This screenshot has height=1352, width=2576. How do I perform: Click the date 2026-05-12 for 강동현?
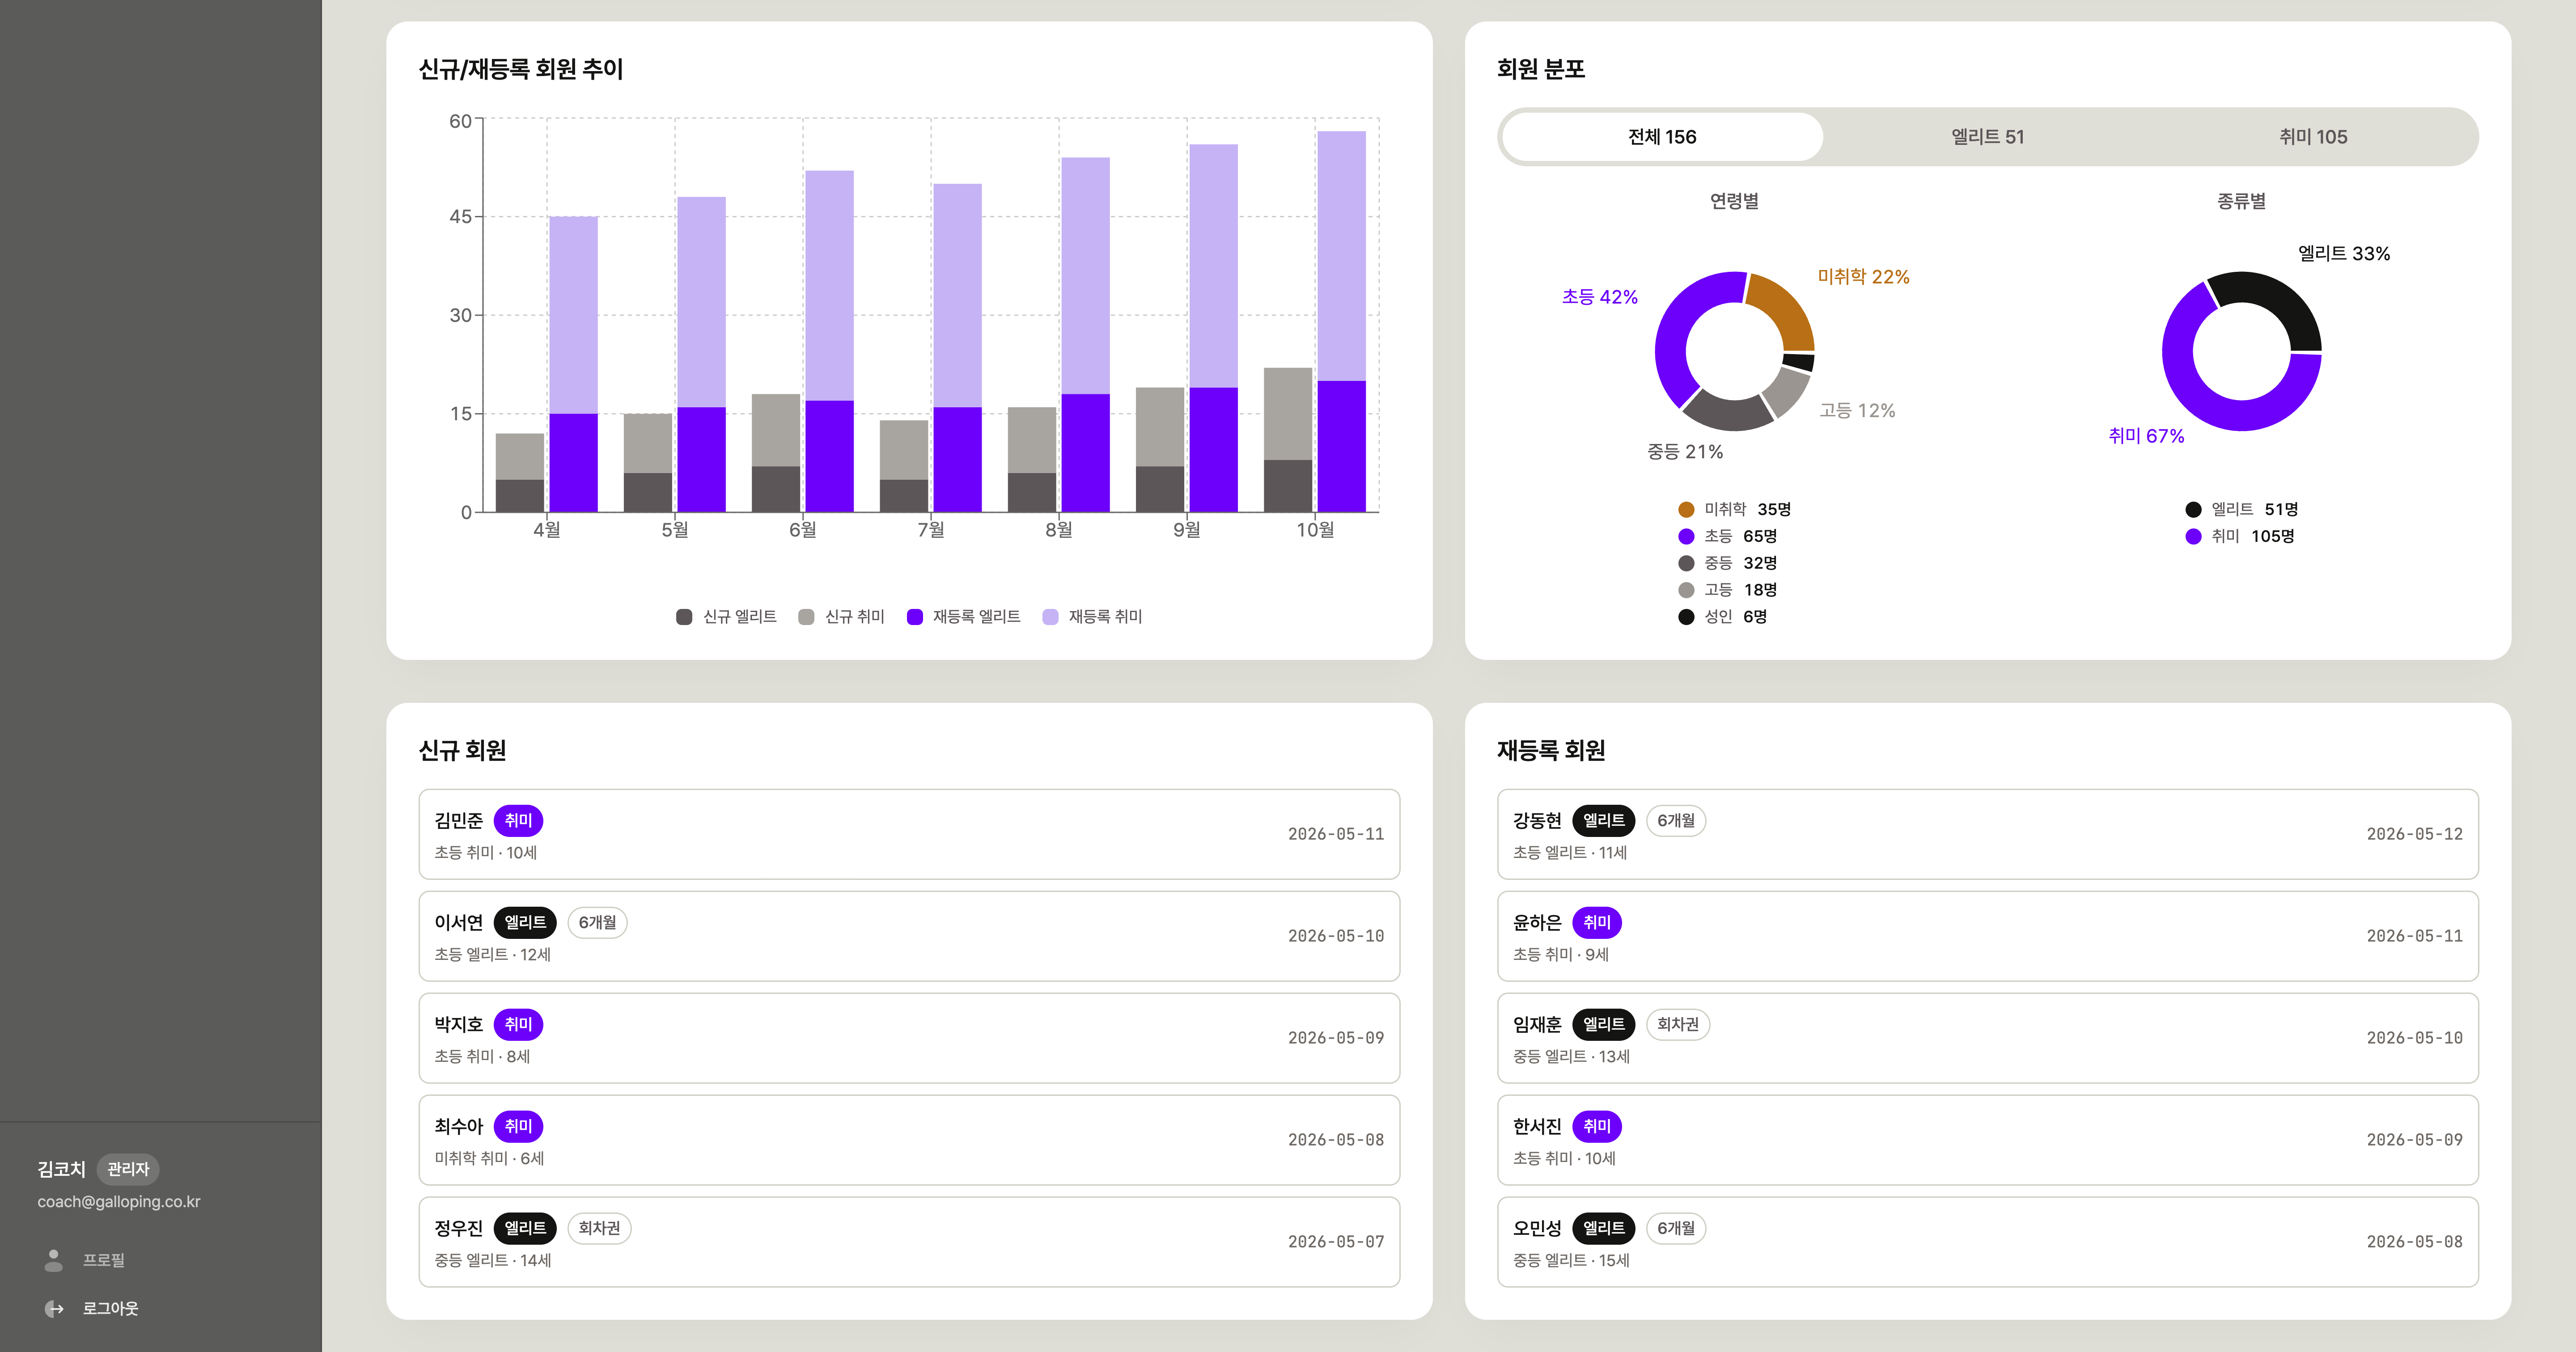pyautogui.click(x=2414, y=834)
